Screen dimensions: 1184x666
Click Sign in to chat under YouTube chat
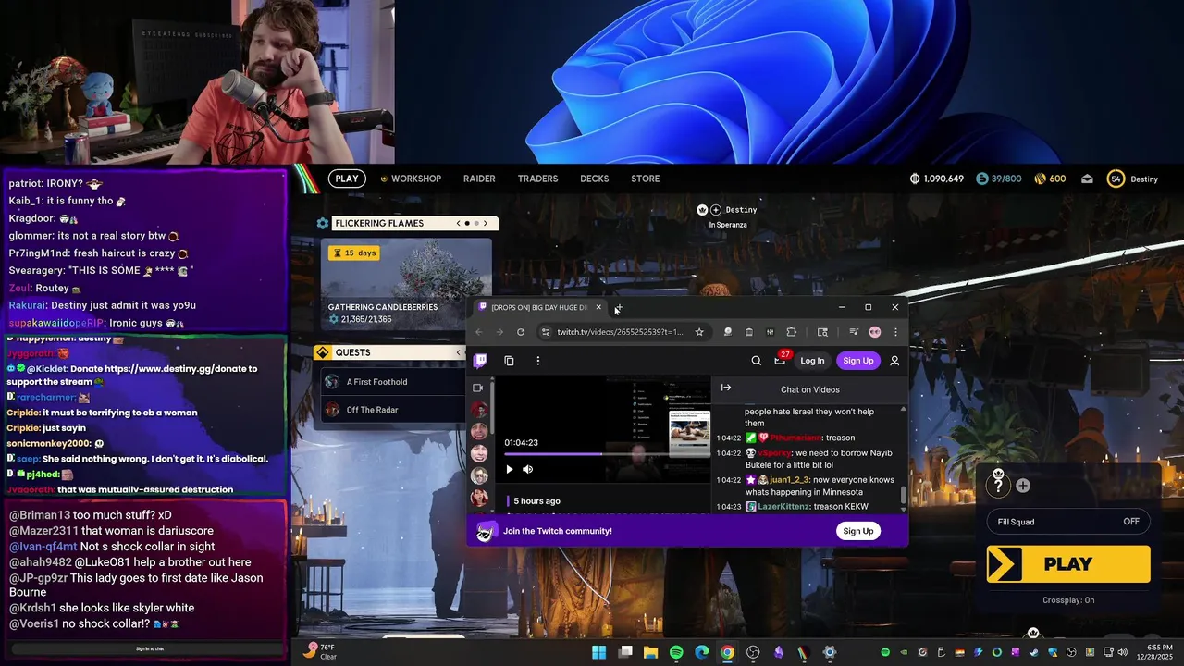tap(150, 649)
